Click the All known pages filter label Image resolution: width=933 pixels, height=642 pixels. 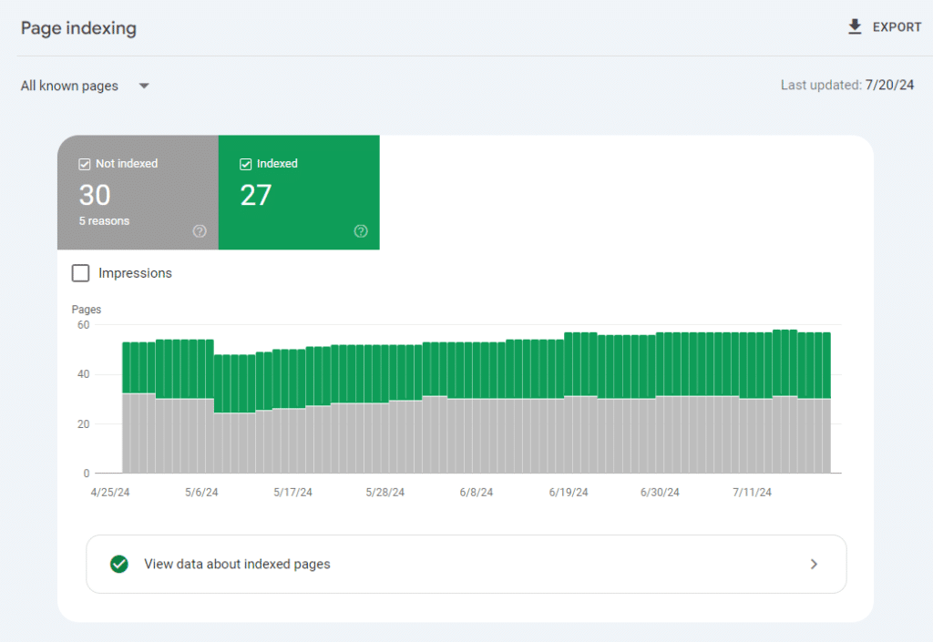pyautogui.click(x=70, y=87)
